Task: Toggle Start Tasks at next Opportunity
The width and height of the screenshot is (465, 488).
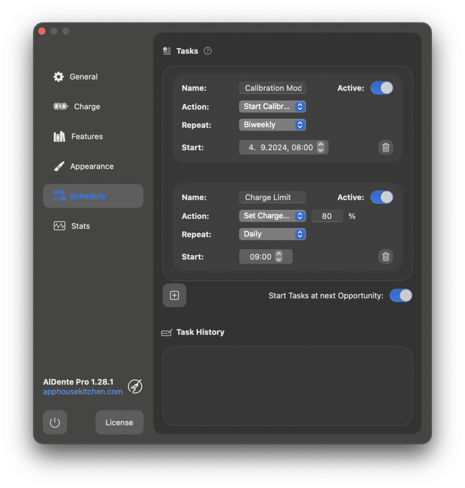Action: coord(401,295)
